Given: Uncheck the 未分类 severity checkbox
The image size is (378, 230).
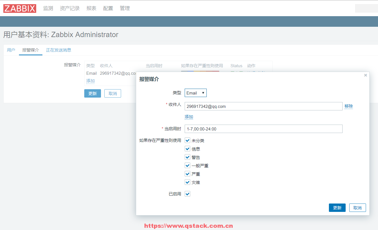Looking at the screenshot, I should pos(187,141).
